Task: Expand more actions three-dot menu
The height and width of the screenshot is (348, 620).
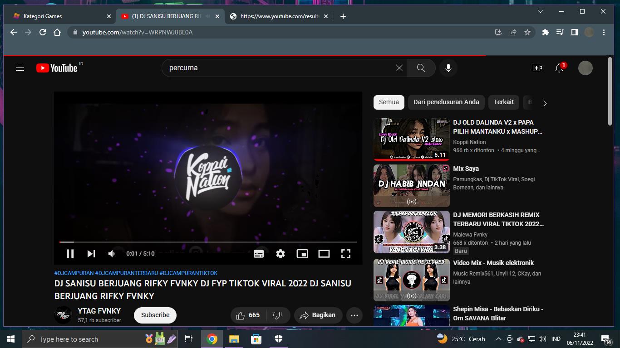Action: [354, 315]
